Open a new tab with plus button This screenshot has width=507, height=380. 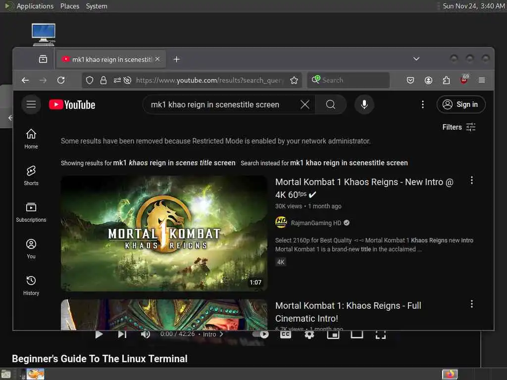pos(177,59)
